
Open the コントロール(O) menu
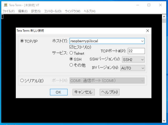(53, 11)
